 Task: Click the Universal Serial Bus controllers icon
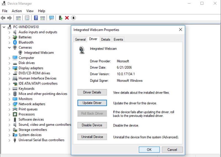tap(15, 140)
